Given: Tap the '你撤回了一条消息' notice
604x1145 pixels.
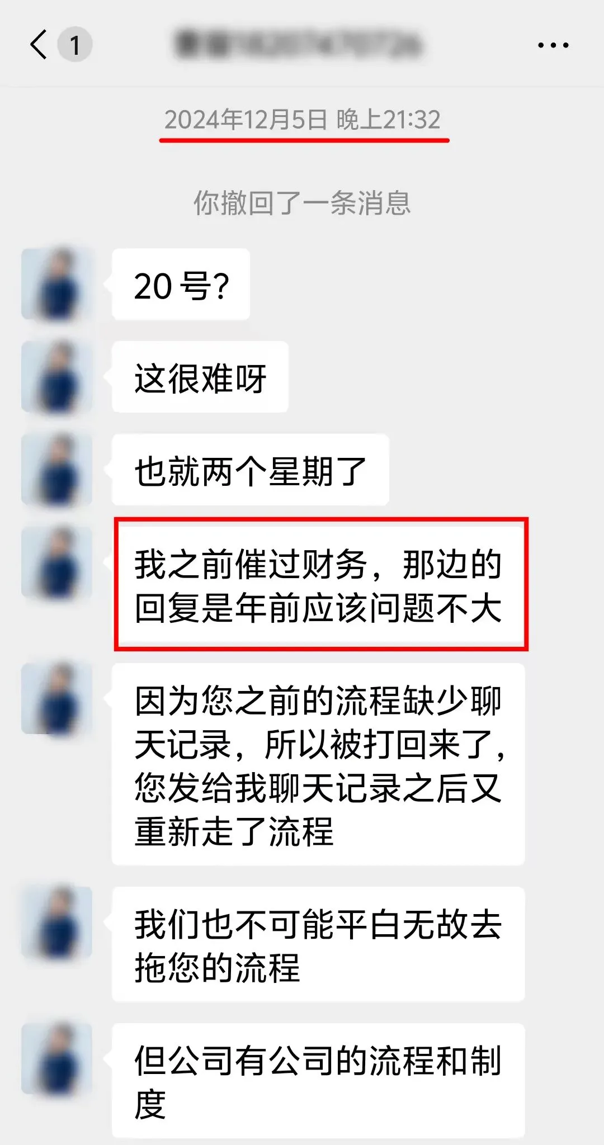Looking at the screenshot, I should coord(302,202).
